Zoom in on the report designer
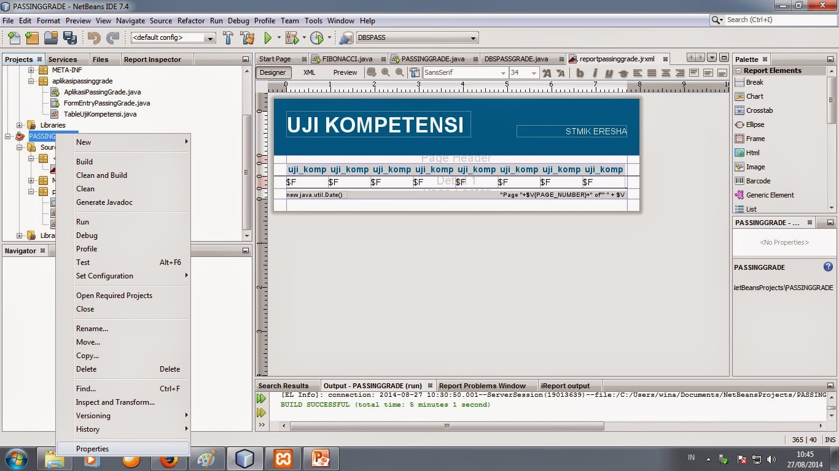This screenshot has width=839, height=471. point(386,72)
